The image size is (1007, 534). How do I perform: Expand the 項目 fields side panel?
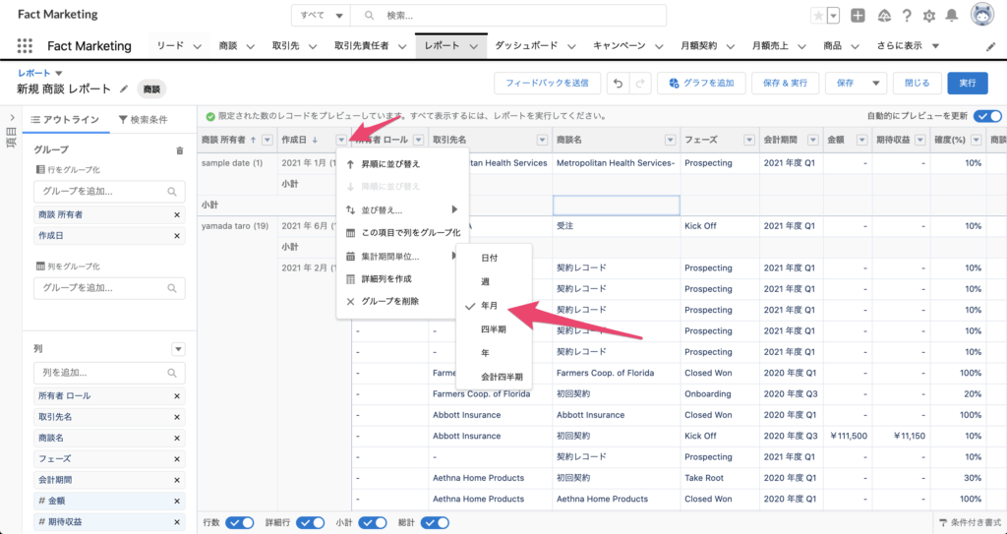[12, 118]
